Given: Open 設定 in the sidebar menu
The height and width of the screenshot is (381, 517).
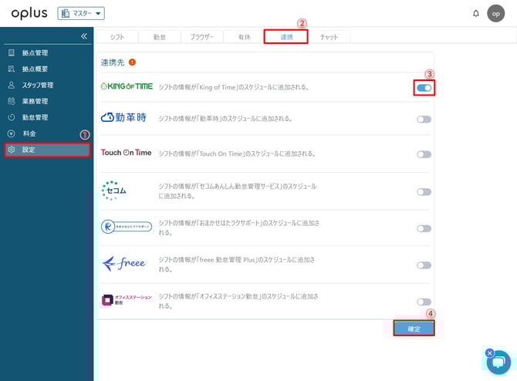Looking at the screenshot, I should (x=29, y=149).
